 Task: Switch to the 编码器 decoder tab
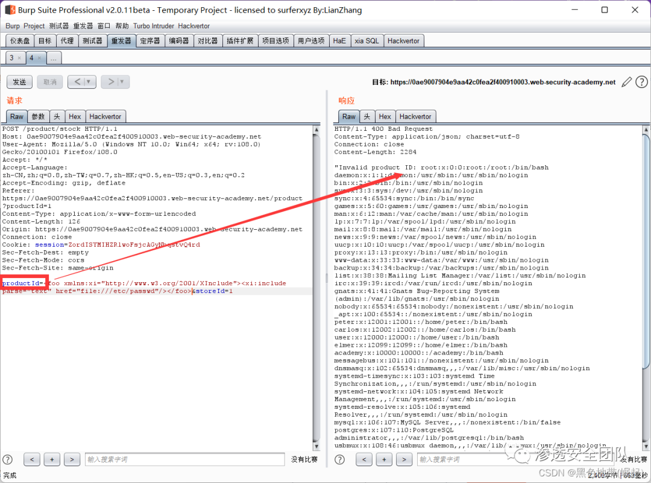tap(179, 40)
